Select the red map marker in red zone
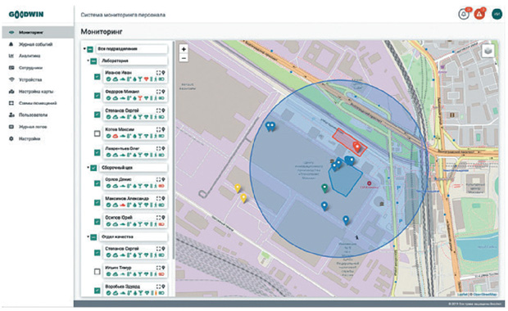The image size is (508, 311). click(x=356, y=146)
